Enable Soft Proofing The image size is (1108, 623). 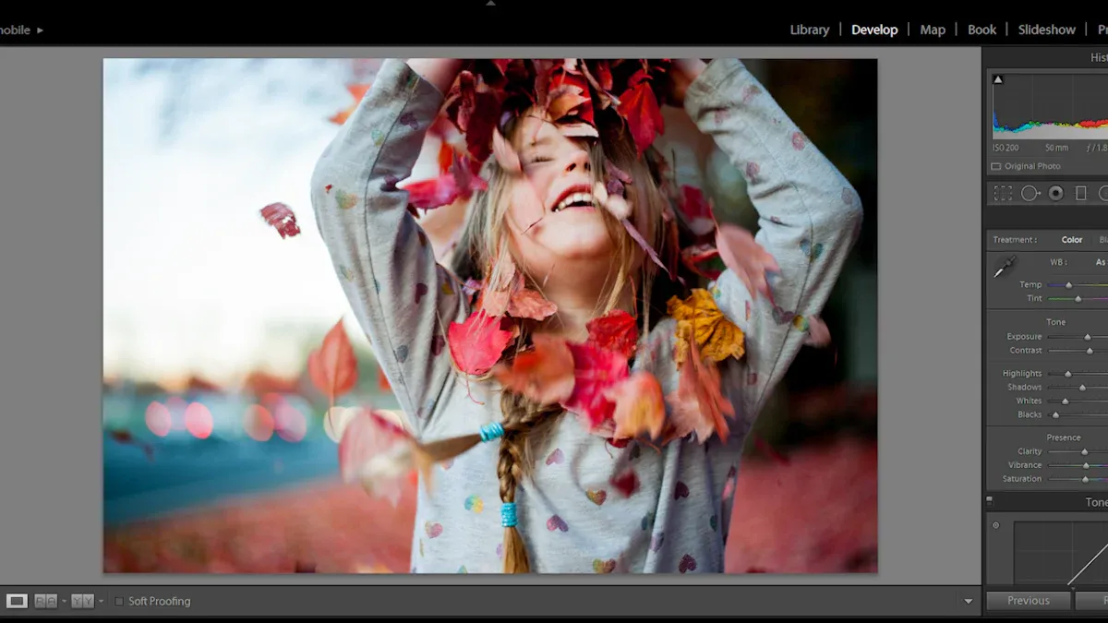118,601
